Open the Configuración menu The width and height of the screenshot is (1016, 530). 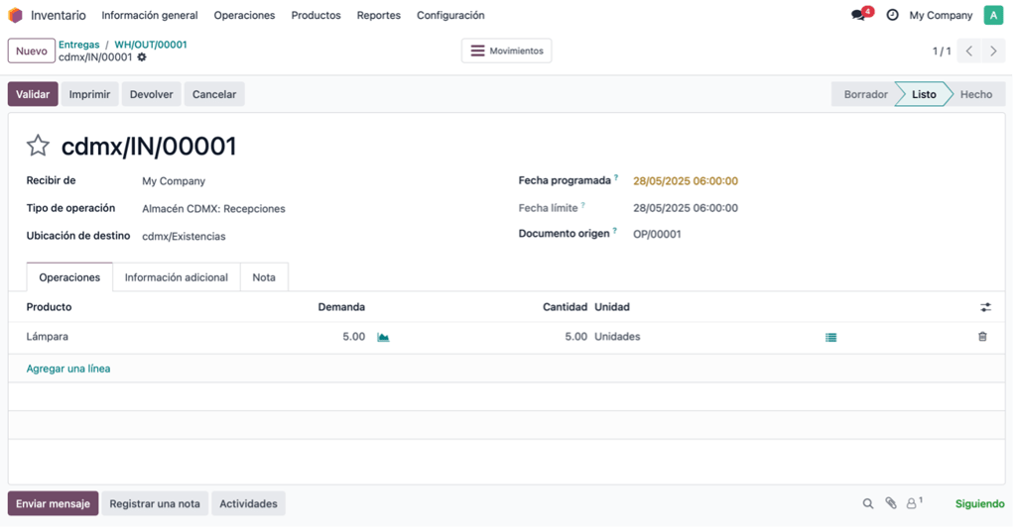tap(450, 15)
